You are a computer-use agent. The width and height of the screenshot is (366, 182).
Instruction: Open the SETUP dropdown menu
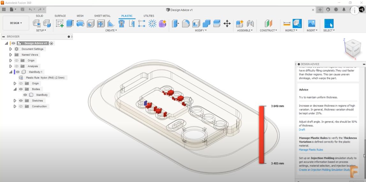point(41,31)
